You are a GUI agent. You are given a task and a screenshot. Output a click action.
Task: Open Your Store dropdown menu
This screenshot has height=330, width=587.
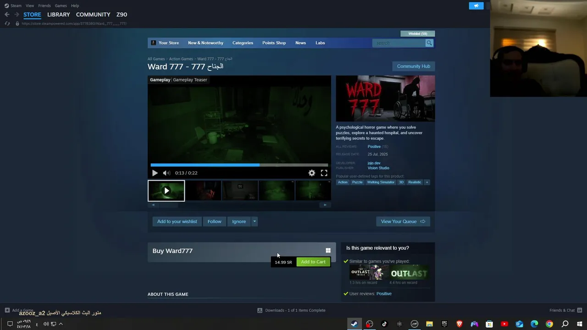tap(169, 43)
